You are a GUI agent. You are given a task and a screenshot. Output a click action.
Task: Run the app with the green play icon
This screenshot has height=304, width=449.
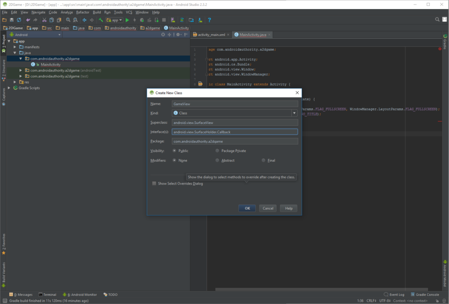pyautogui.click(x=127, y=20)
